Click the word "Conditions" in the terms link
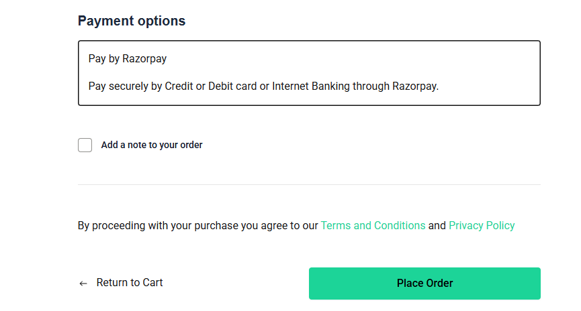The width and height of the screenshot is (581, 311). coord(399,225)
